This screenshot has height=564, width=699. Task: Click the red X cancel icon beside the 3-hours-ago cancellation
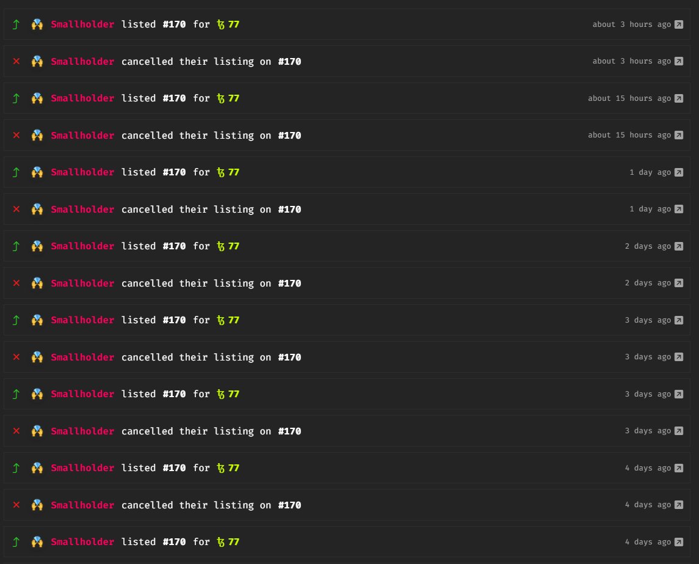pos(15,61)
